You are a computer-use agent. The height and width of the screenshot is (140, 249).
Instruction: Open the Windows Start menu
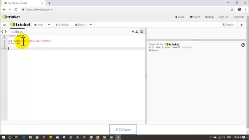point(4,137)
